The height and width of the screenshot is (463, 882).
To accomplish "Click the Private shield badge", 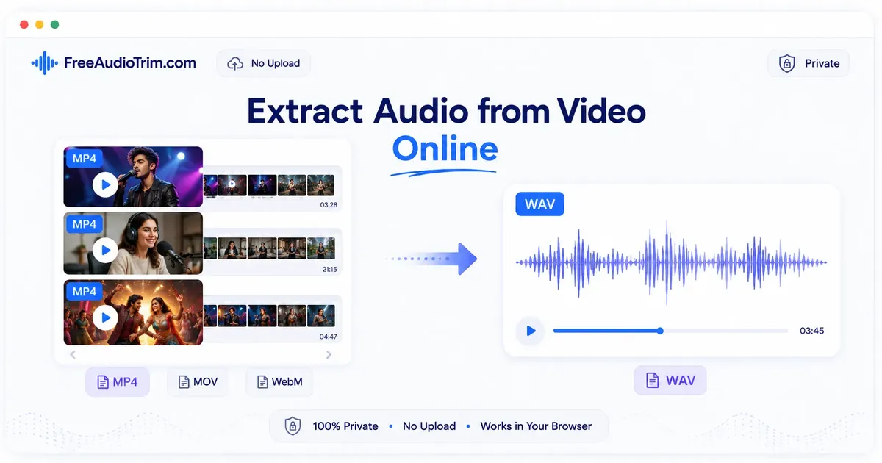I will pos(808,63).
